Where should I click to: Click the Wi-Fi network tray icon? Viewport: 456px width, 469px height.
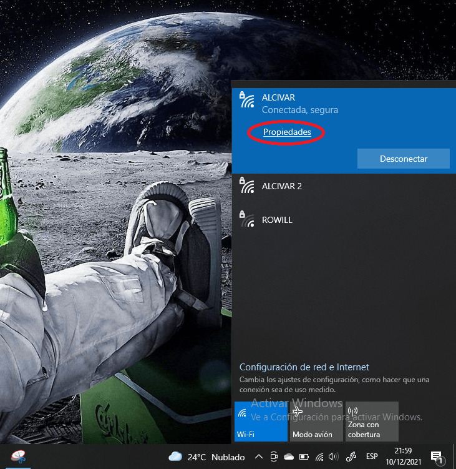click(x=319, y=457)
